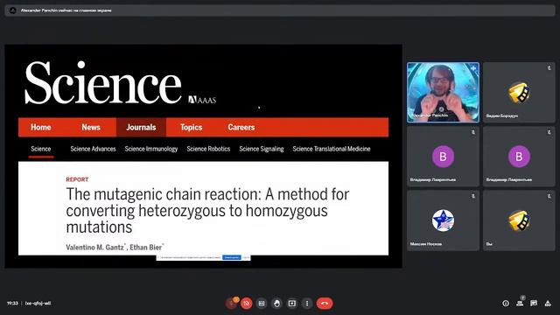Viewport: 560px width, 315px height.
Task: Open the three-dot more options menu
Action: 307,304
